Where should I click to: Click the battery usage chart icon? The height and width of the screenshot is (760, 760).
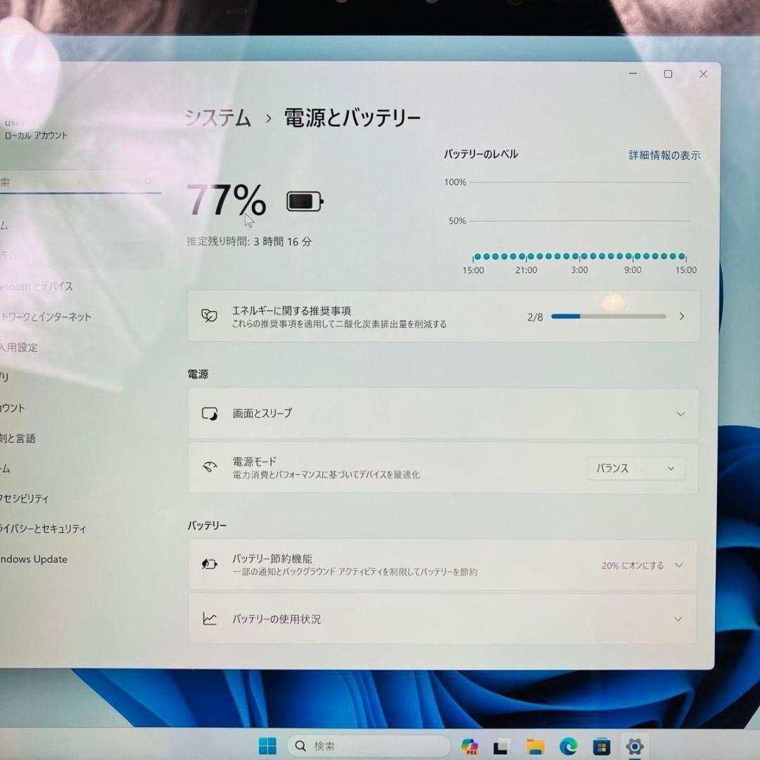tap(209, 619)
